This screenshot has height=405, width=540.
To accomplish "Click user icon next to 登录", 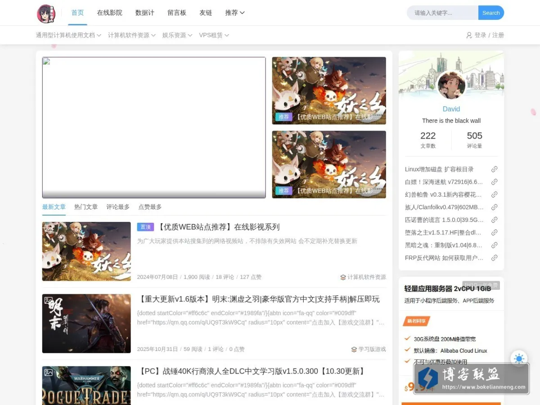I will pyautogui.click(x=469, y=35).
